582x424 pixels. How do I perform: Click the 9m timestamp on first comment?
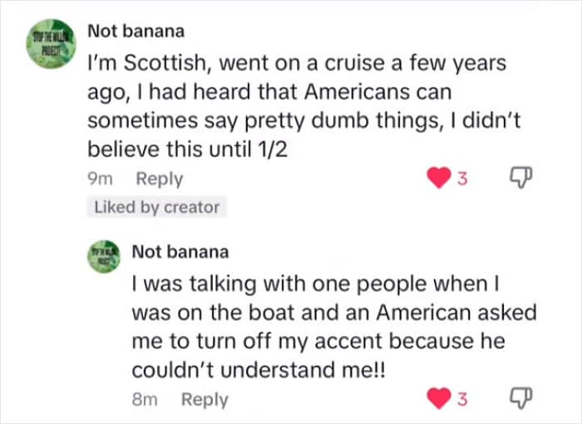(x=101, y=178)
